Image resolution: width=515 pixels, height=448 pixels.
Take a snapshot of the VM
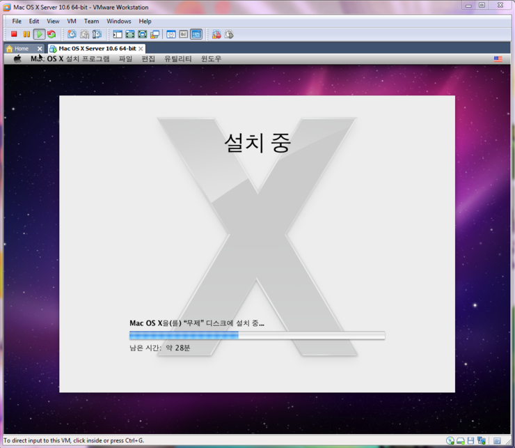72,34
